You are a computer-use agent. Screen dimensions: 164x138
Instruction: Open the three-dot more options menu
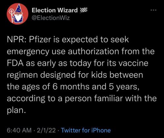click(x=154, y=10)
